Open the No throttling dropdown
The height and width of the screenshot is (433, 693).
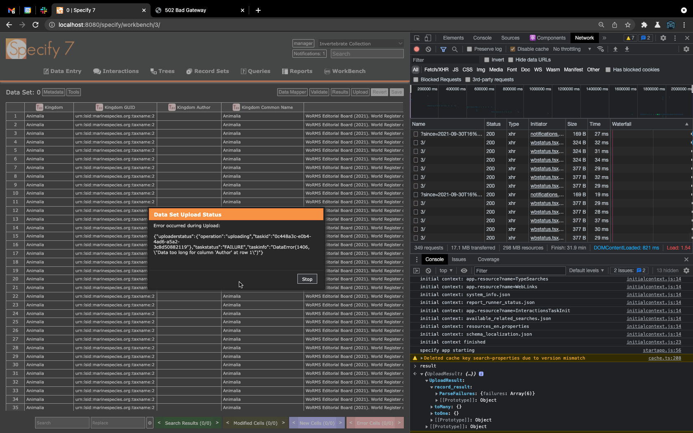tap(572, 49)
